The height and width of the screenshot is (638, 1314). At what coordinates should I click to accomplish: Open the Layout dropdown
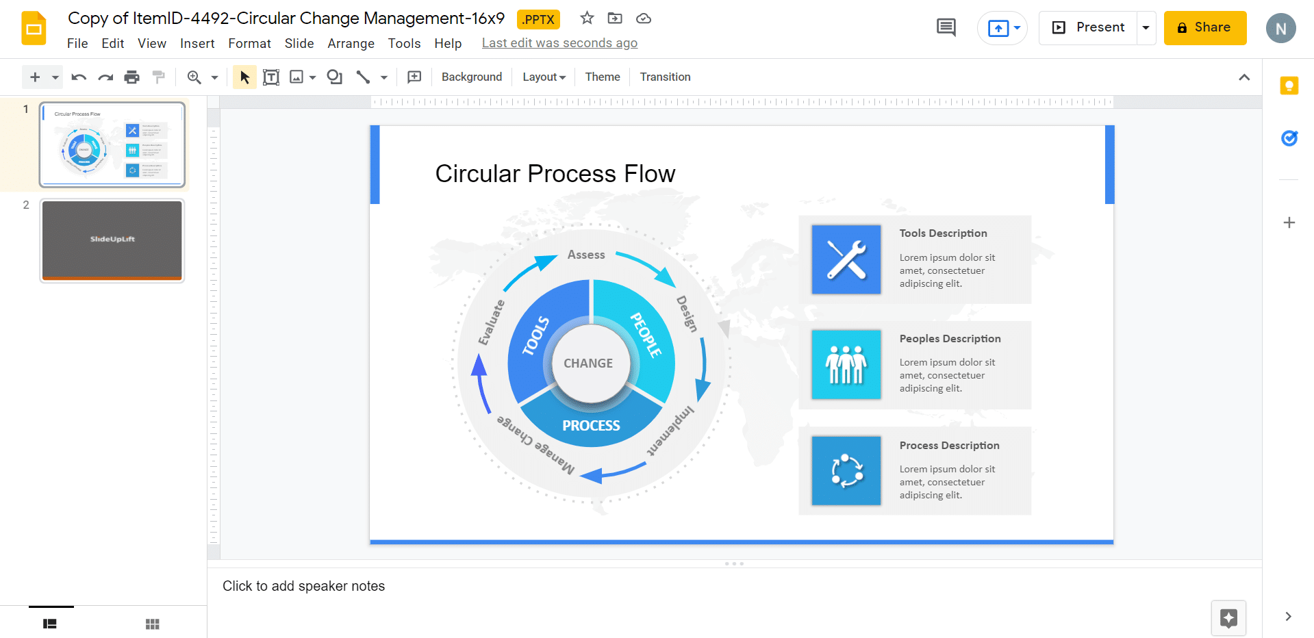point(543,77)
